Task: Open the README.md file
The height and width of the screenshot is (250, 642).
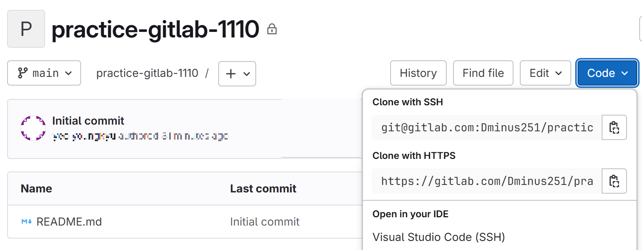Action: pyautogui.click(x=69, y=222)
